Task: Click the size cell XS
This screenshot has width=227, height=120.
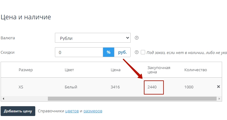Action: pos(21,87)
